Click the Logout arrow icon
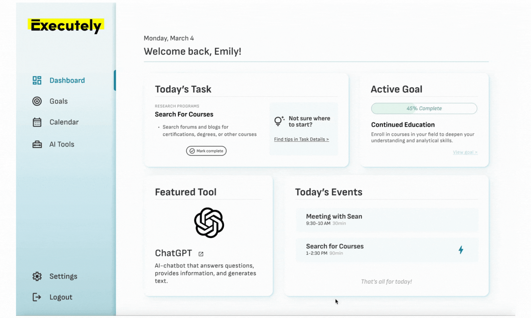531x318 pixels. point(37,297)
